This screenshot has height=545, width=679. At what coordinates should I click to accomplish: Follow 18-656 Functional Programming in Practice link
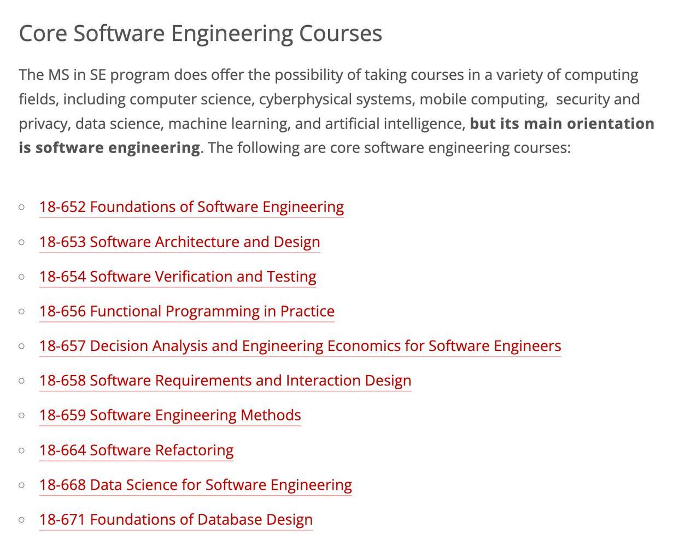coord(186,312)
